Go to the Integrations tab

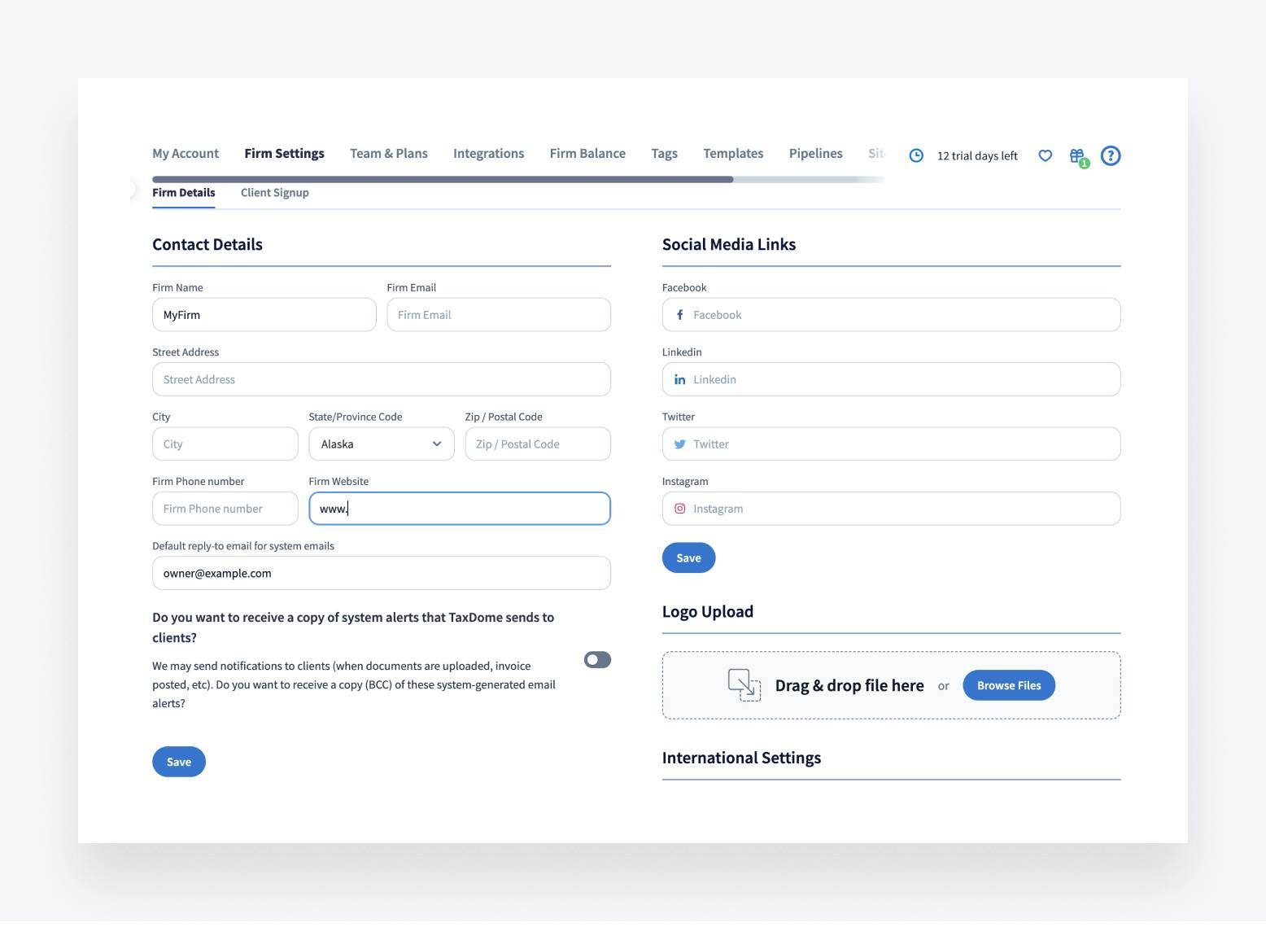tap(488, 154)
